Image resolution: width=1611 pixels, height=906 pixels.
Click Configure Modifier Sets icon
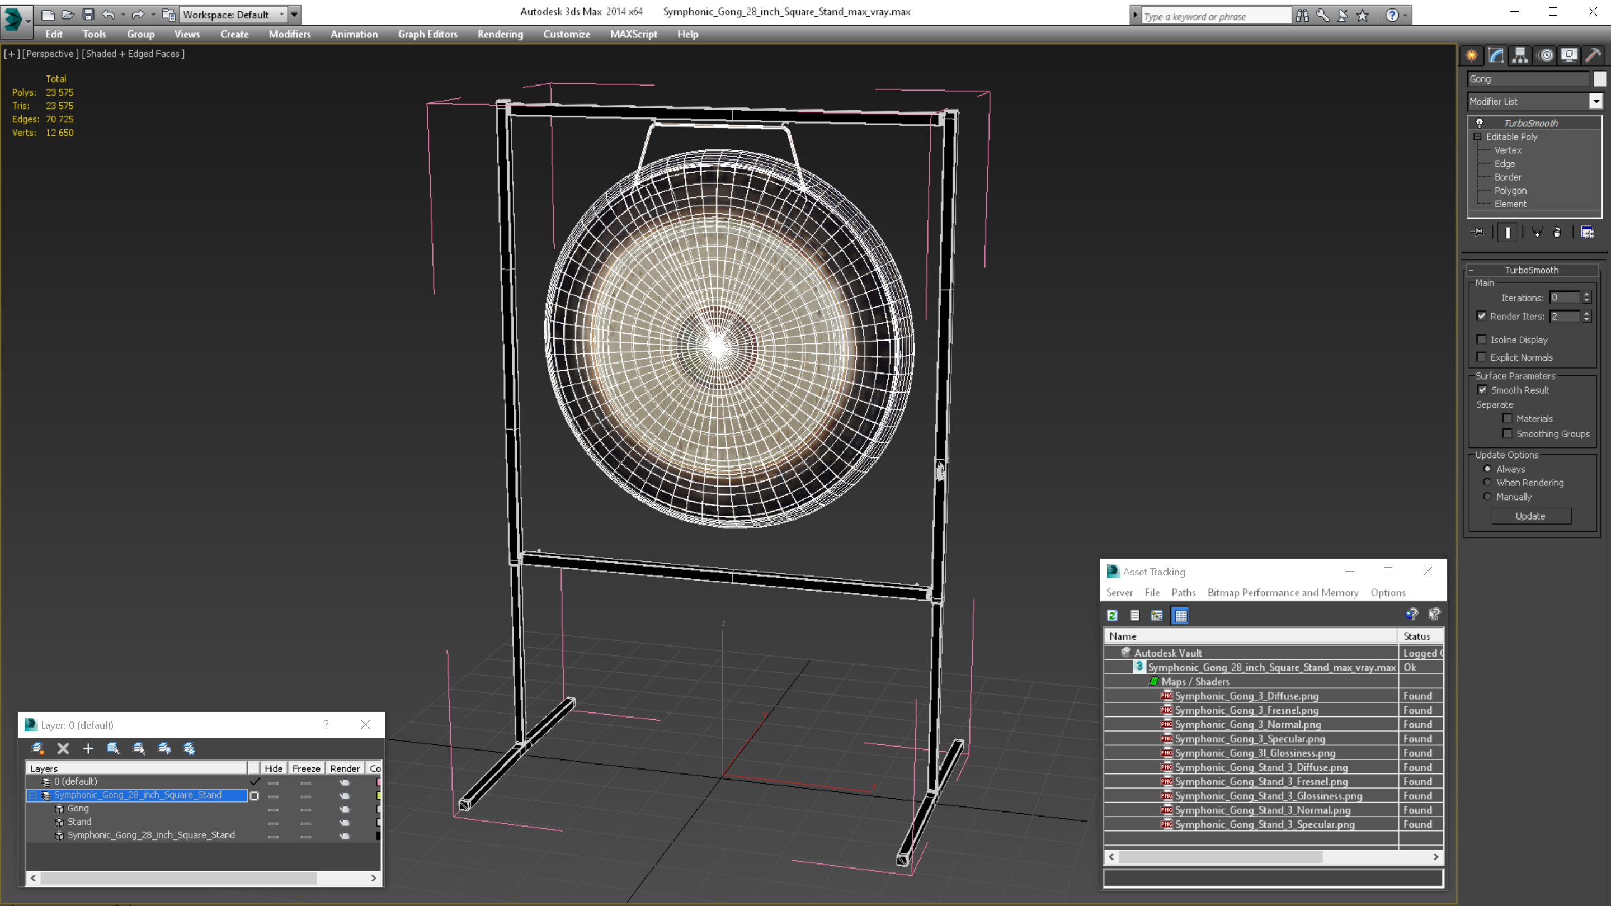tap(1586, 232)
